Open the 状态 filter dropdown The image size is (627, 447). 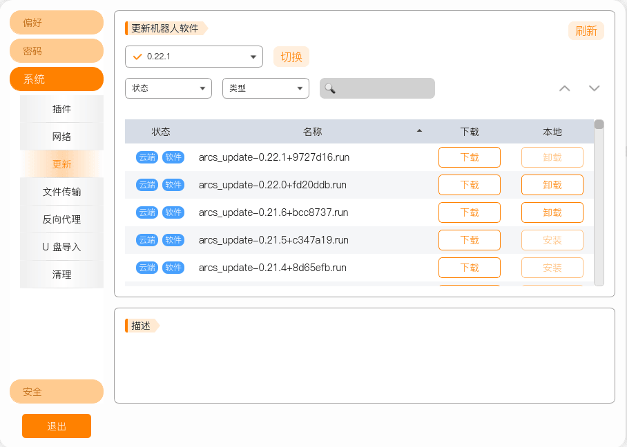(168, 88)
